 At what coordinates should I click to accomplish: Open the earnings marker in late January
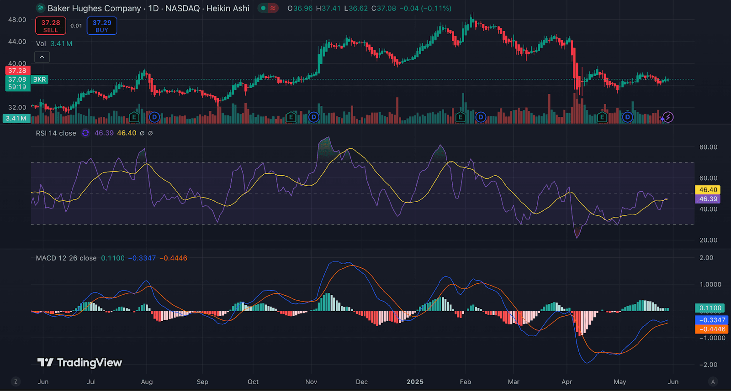pyautogui.click(x=461, y=117)
